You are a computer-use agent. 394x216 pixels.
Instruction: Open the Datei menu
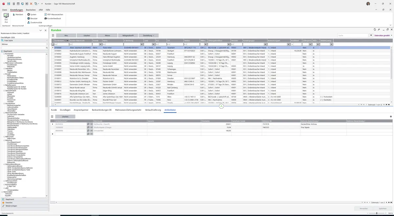pos(5,10)
